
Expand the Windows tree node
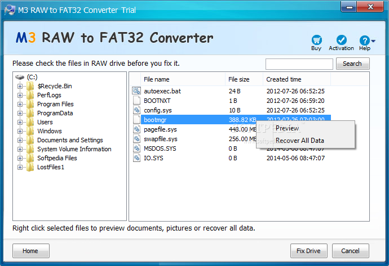click(x=20, y=132)
